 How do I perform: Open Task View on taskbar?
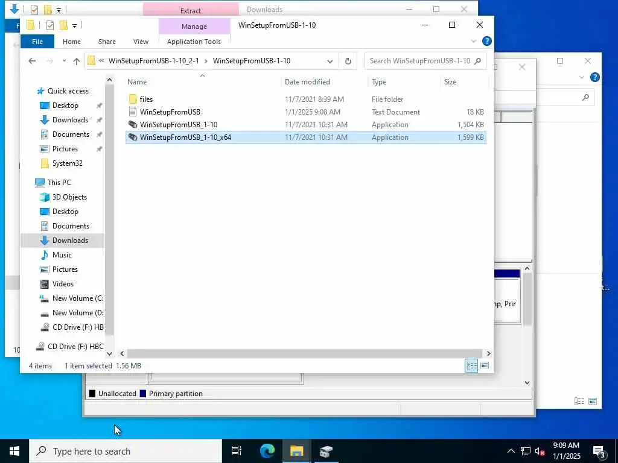[237, 451]
